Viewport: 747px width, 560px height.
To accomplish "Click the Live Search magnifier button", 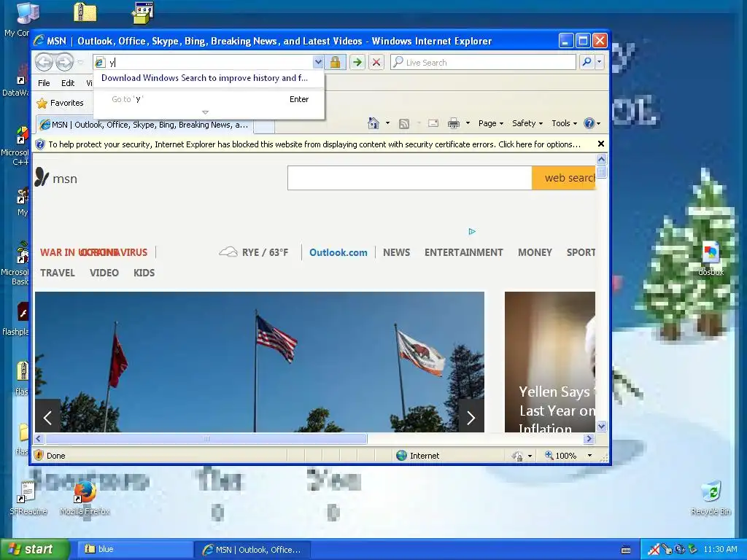I will (587, 62).
